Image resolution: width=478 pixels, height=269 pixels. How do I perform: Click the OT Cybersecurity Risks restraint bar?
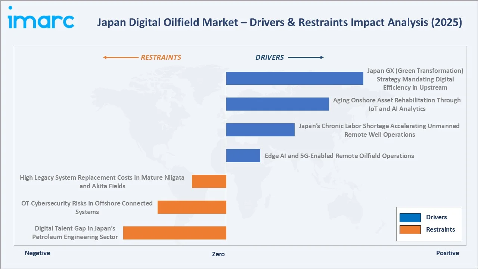tap(192, 207)
